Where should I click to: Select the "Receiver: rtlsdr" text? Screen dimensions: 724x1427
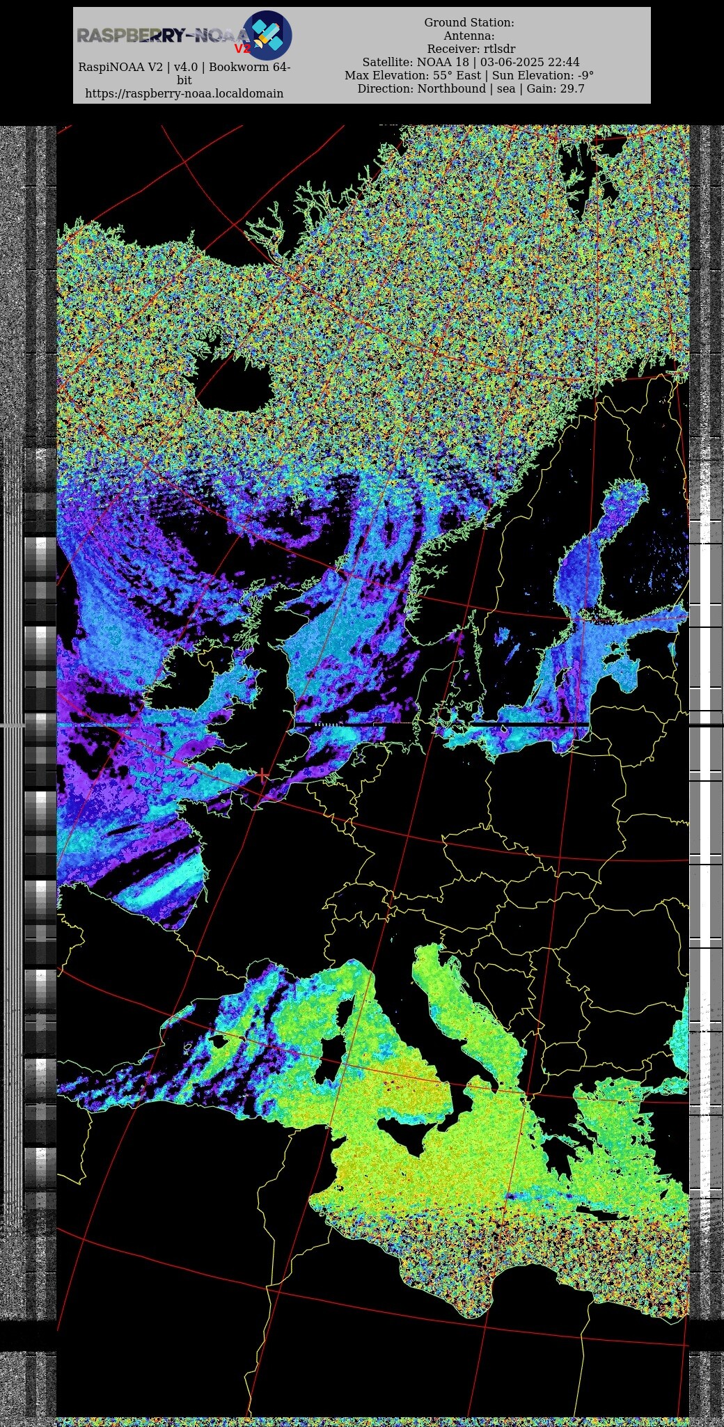click(x=471, y=49)
